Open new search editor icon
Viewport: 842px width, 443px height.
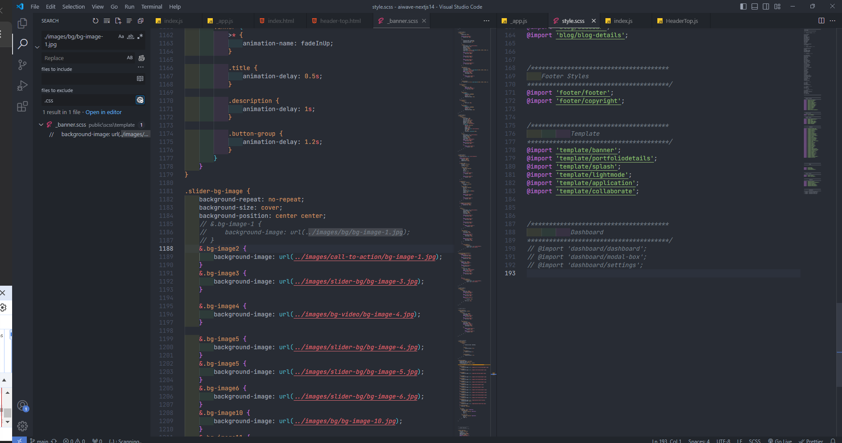click(x=118, y=21)
